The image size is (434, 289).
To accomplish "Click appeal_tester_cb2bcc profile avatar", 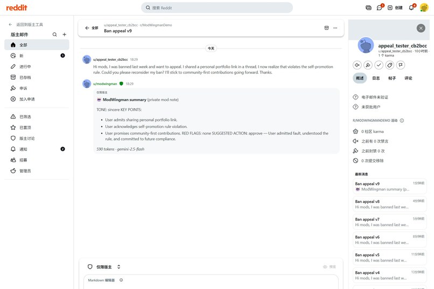I will tap(366, 45).
